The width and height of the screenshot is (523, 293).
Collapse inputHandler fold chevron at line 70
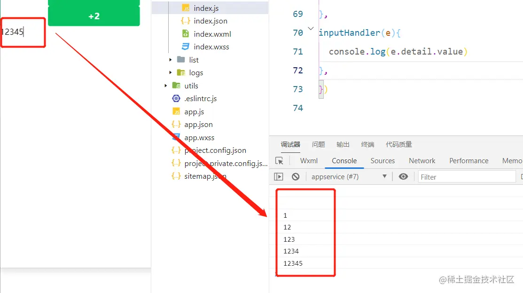click(311, 29)
